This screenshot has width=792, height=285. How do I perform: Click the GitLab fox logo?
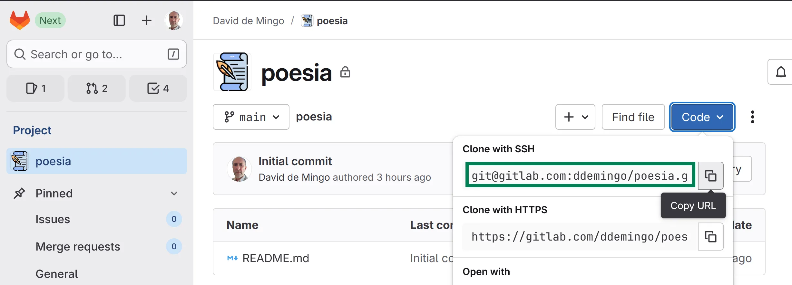point(20,20)
